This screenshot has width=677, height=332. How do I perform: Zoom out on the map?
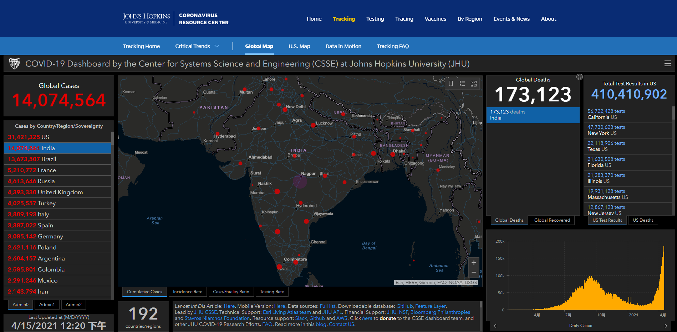(474, 273)
